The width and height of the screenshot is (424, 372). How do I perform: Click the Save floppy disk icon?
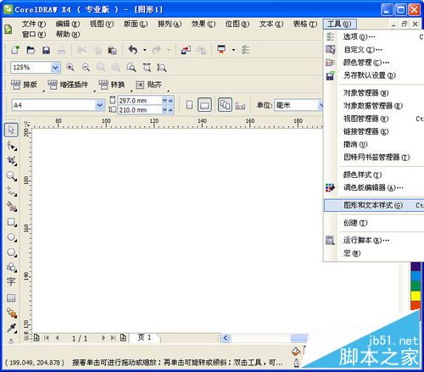click(x=46, y=50)
